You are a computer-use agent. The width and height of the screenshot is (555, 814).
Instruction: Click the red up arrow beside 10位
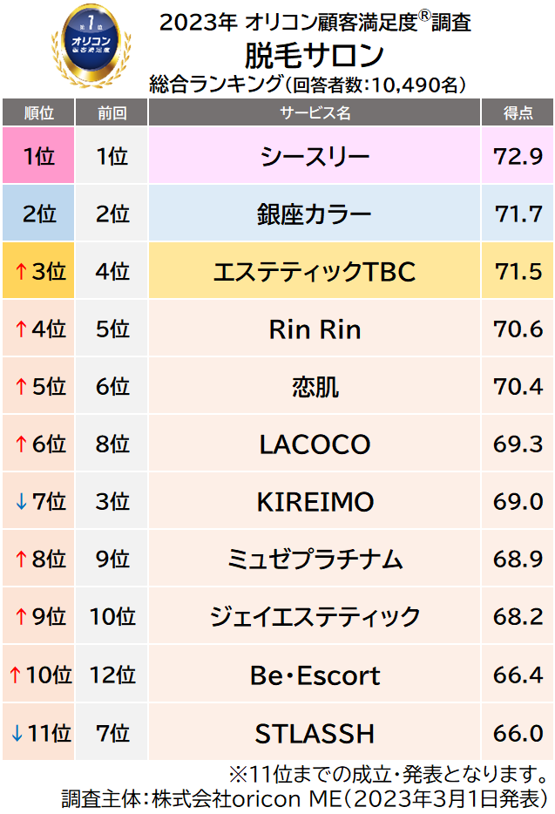point(14,675)
